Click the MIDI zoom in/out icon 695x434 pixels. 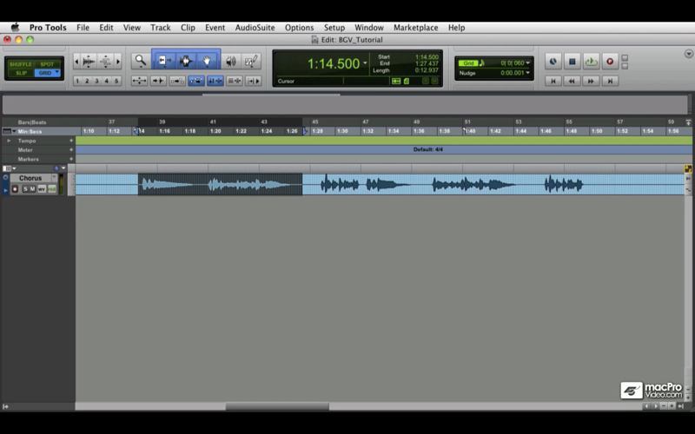[x=105, y=61]
